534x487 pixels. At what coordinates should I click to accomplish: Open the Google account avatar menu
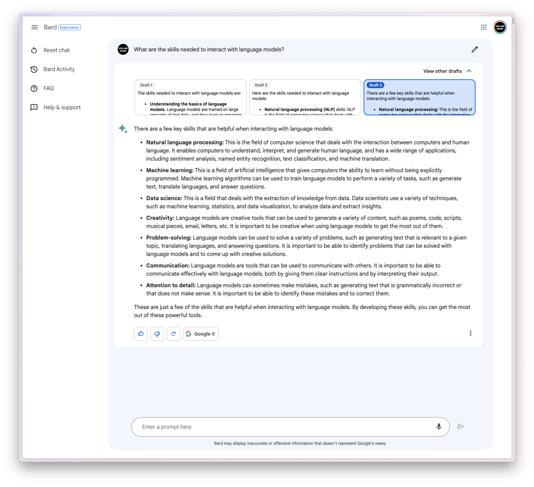pos(500,27)
